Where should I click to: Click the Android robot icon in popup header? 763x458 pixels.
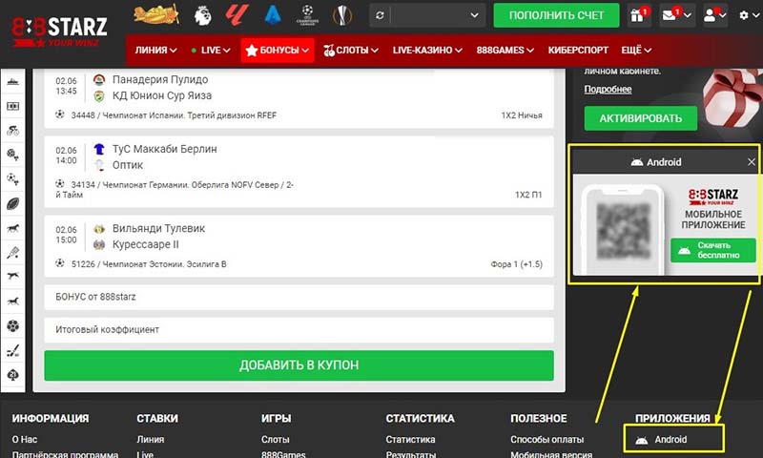(x=636, y=162)
